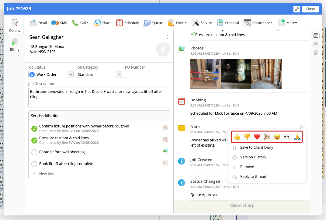The height and width of the screenshot is (220, 326).
Task: Add a New Item to checklist
Action: 47,174
